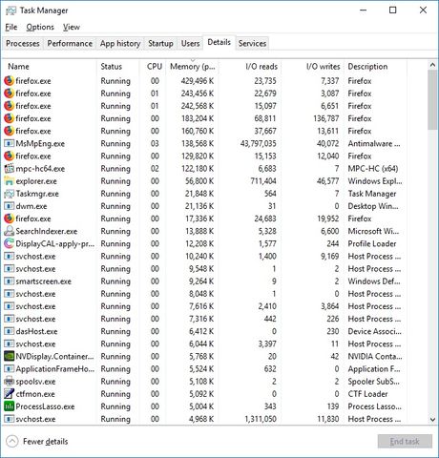Screen dimensions: 439x458
Task: Switch to the Processes tab
Action: (x=23, y=43)
